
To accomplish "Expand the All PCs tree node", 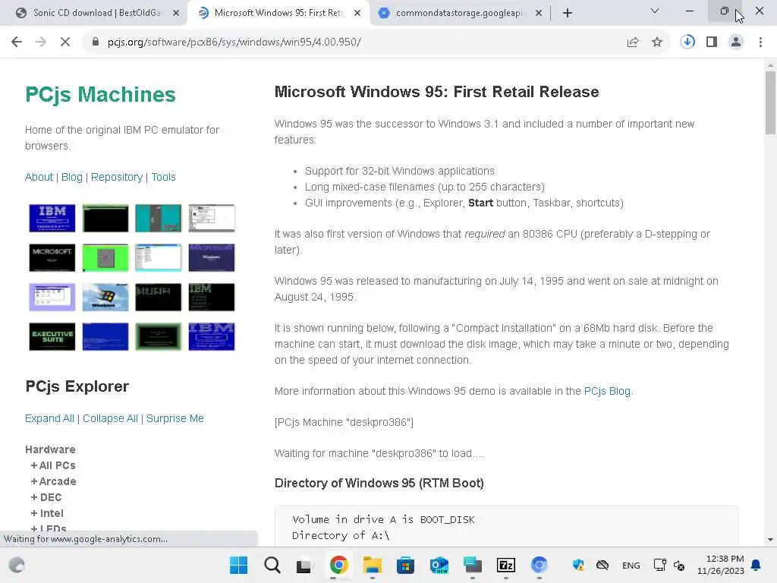I will point(53,465).
